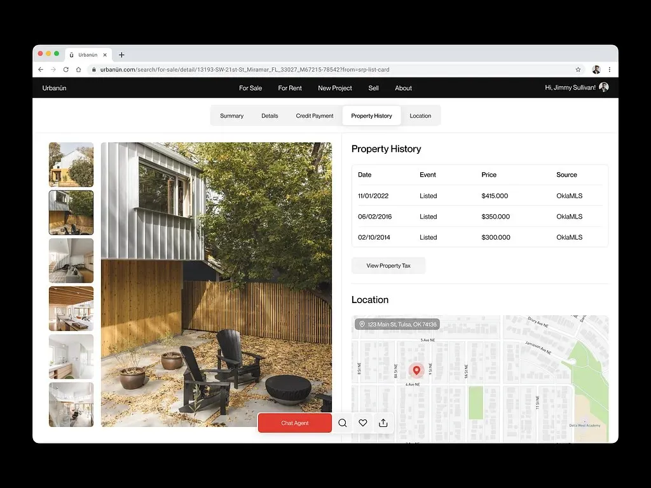The width and height of the screenshot is (651, 488).
Task: Open the Chrome three-dot menu
Action: [x=610, y=70]
